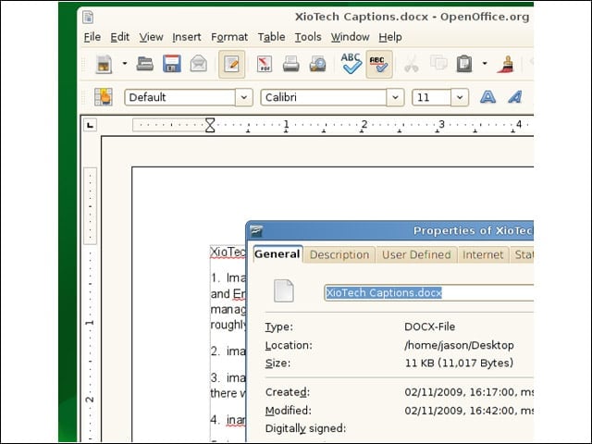
Task: Open the Format menu
Action: pyautogui.click(x=229, y=37)
